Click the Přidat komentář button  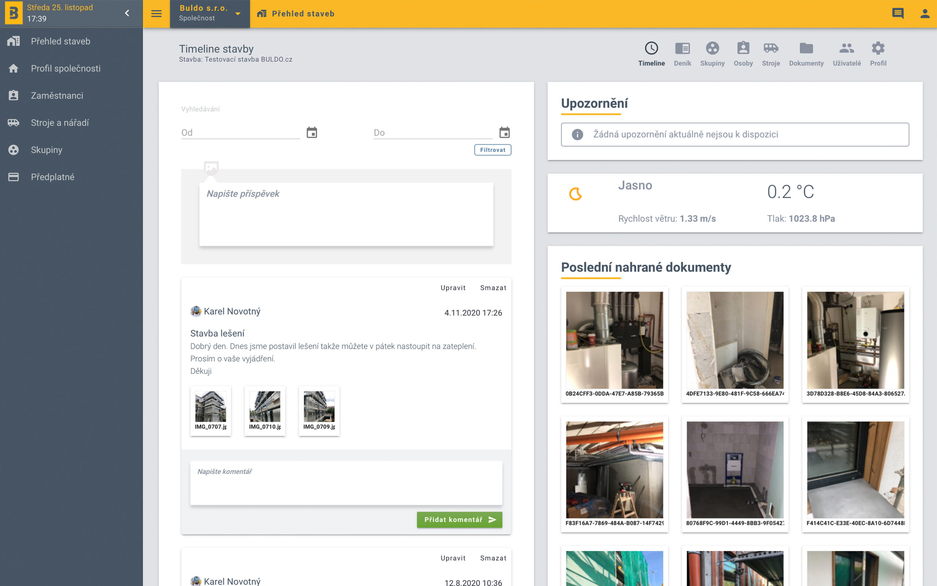(x=459, y=520)
